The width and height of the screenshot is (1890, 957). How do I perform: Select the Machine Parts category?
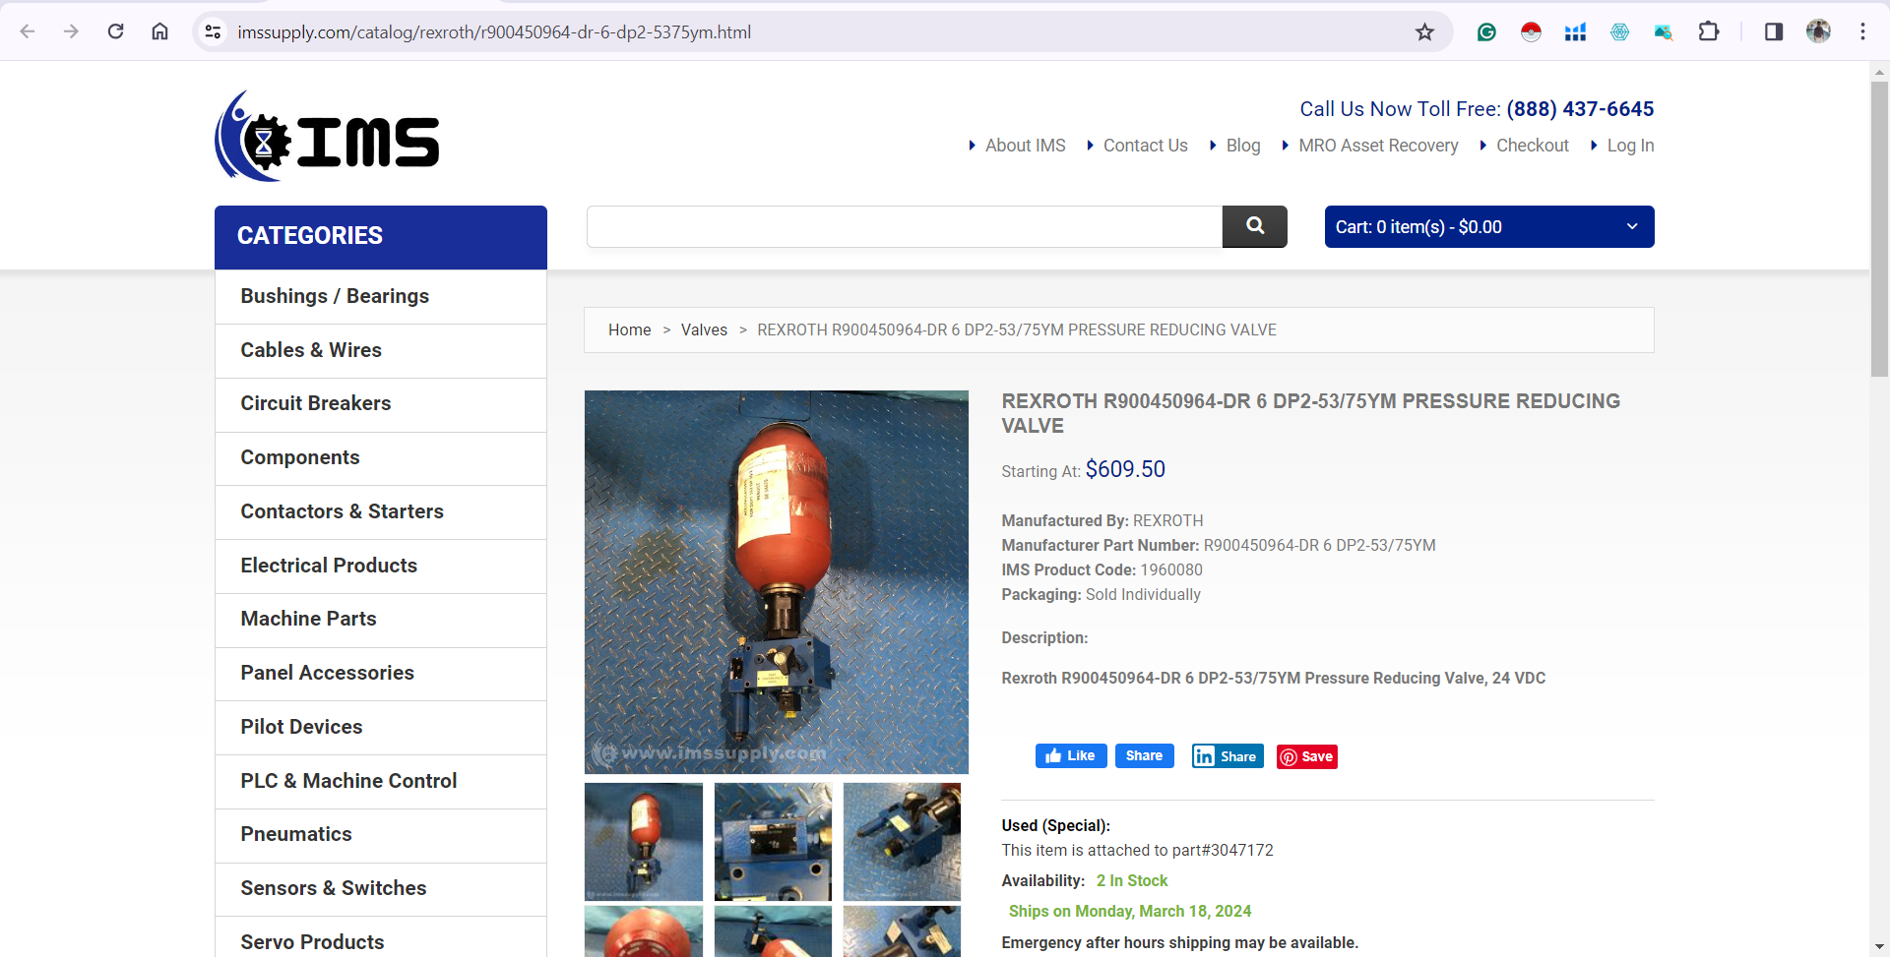click(381, 619)
